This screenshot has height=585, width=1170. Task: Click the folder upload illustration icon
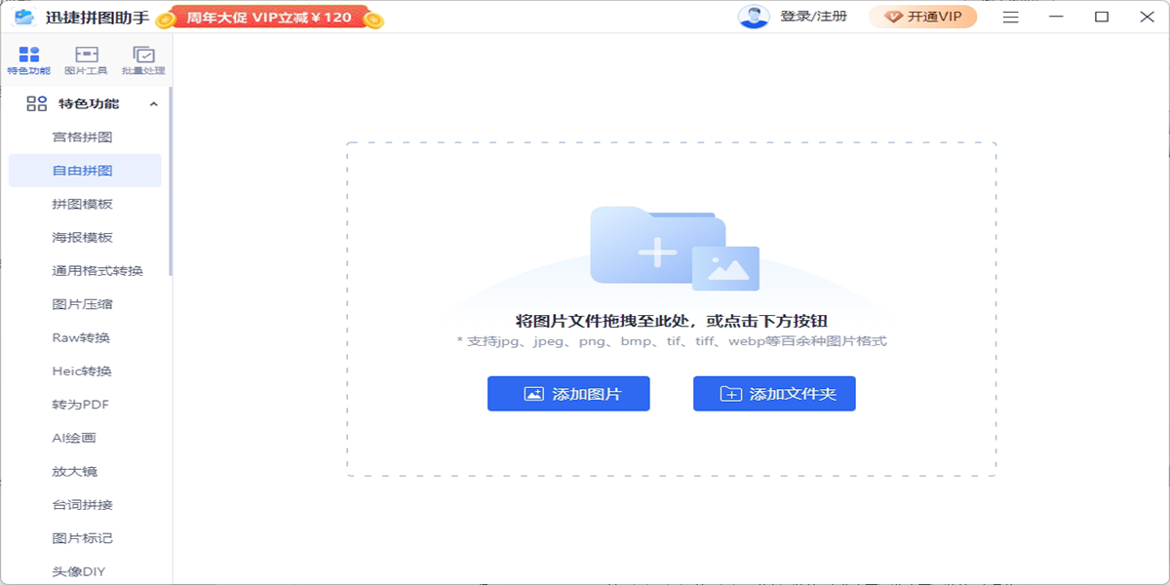click(x=674, y=249)
